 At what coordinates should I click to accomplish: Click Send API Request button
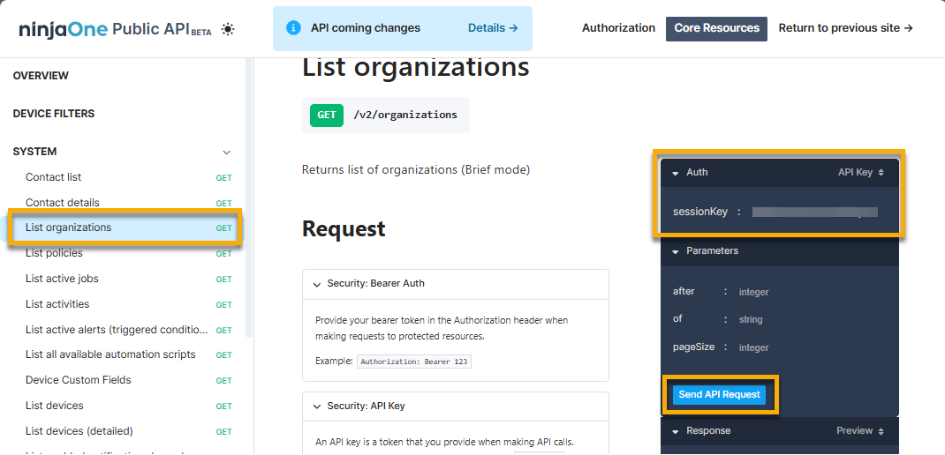(719, 395)
